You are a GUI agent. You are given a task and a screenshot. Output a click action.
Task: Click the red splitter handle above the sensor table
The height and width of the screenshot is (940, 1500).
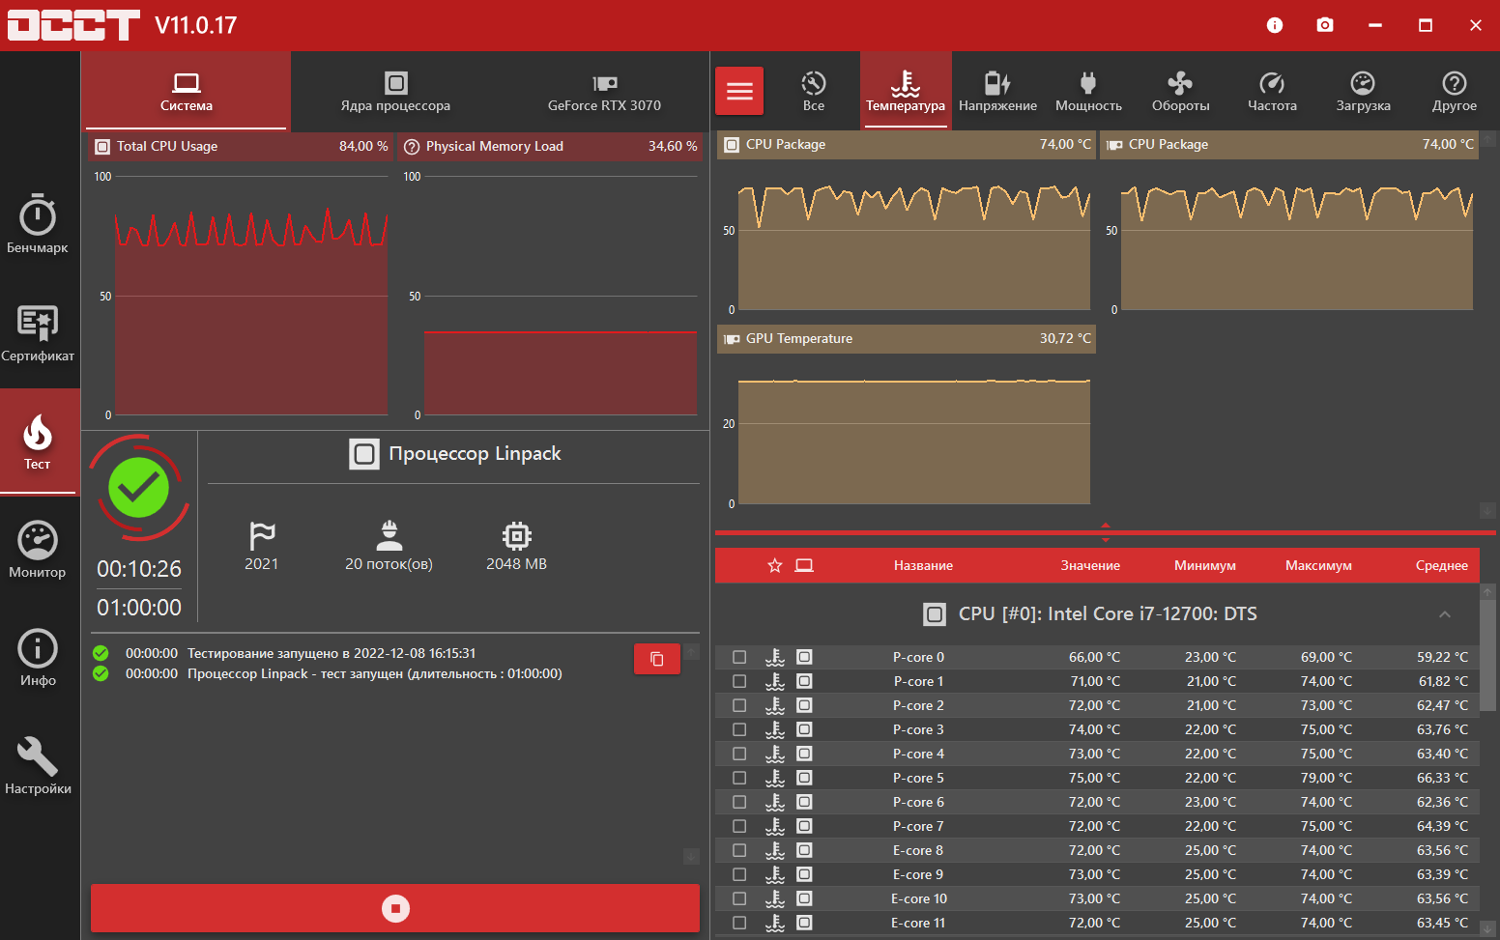1106,532
